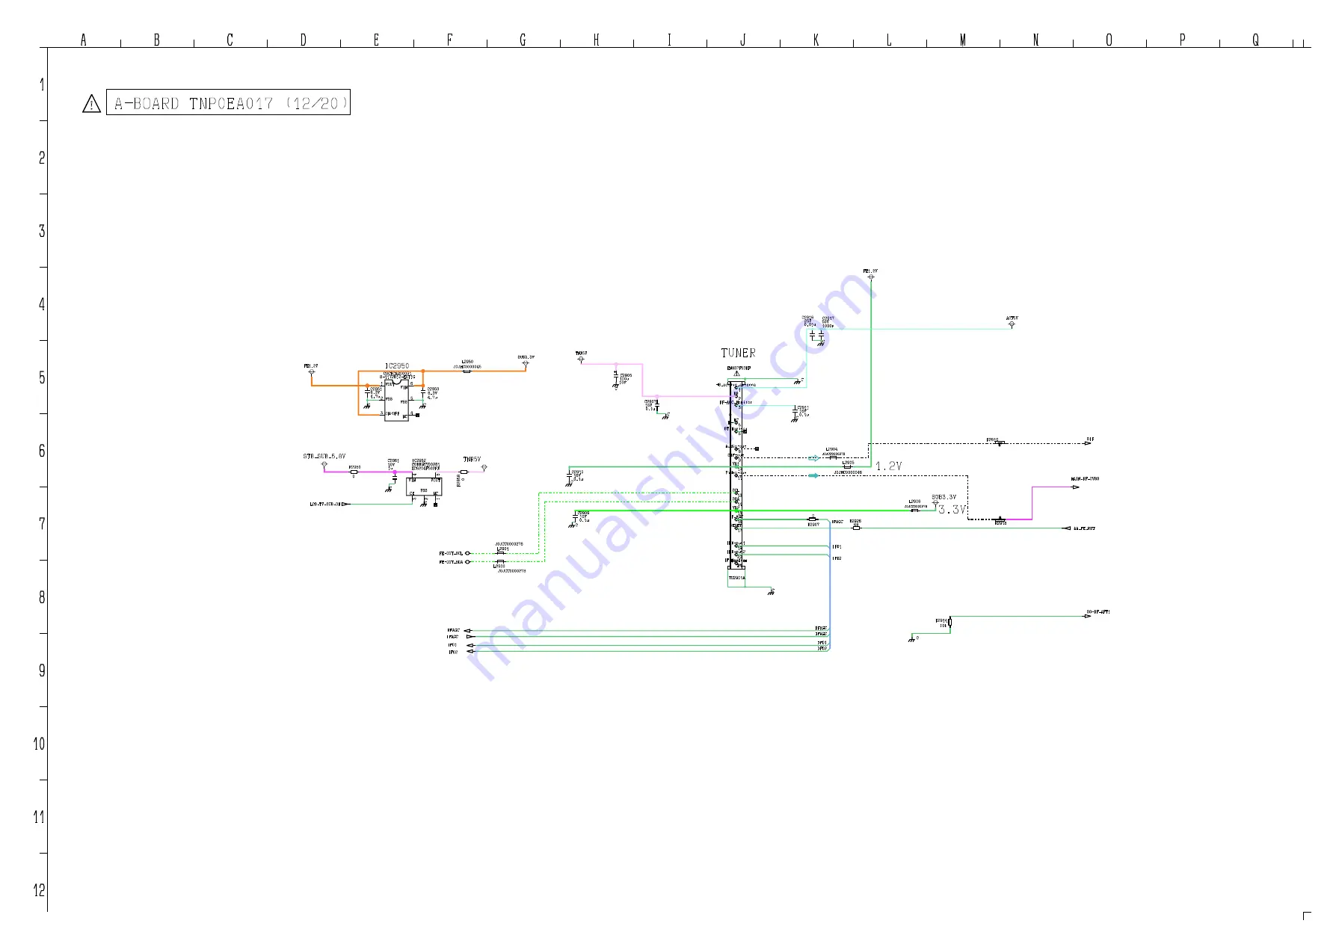The height and width of the screenshot is (944, 1336).
Task: Click the column letter Q in the top ruler
Action: tap(1255, 40)
